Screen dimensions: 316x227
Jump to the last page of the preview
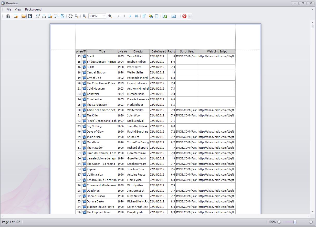136,16
